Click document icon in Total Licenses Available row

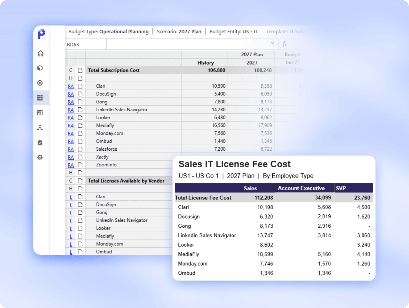coord(80,181)
